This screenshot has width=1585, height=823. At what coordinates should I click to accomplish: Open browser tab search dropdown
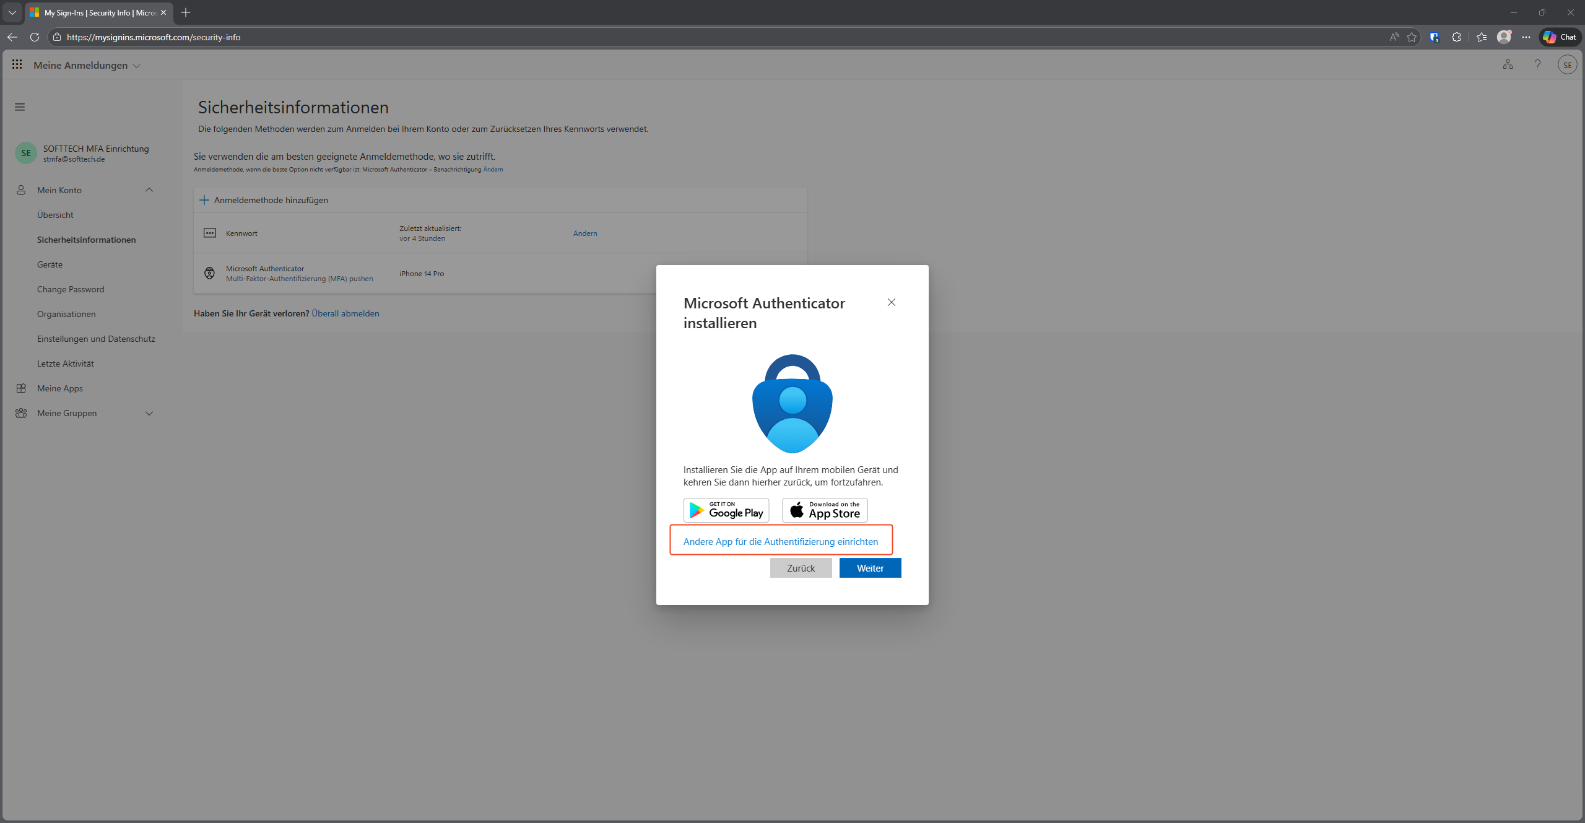click(12, 12)
